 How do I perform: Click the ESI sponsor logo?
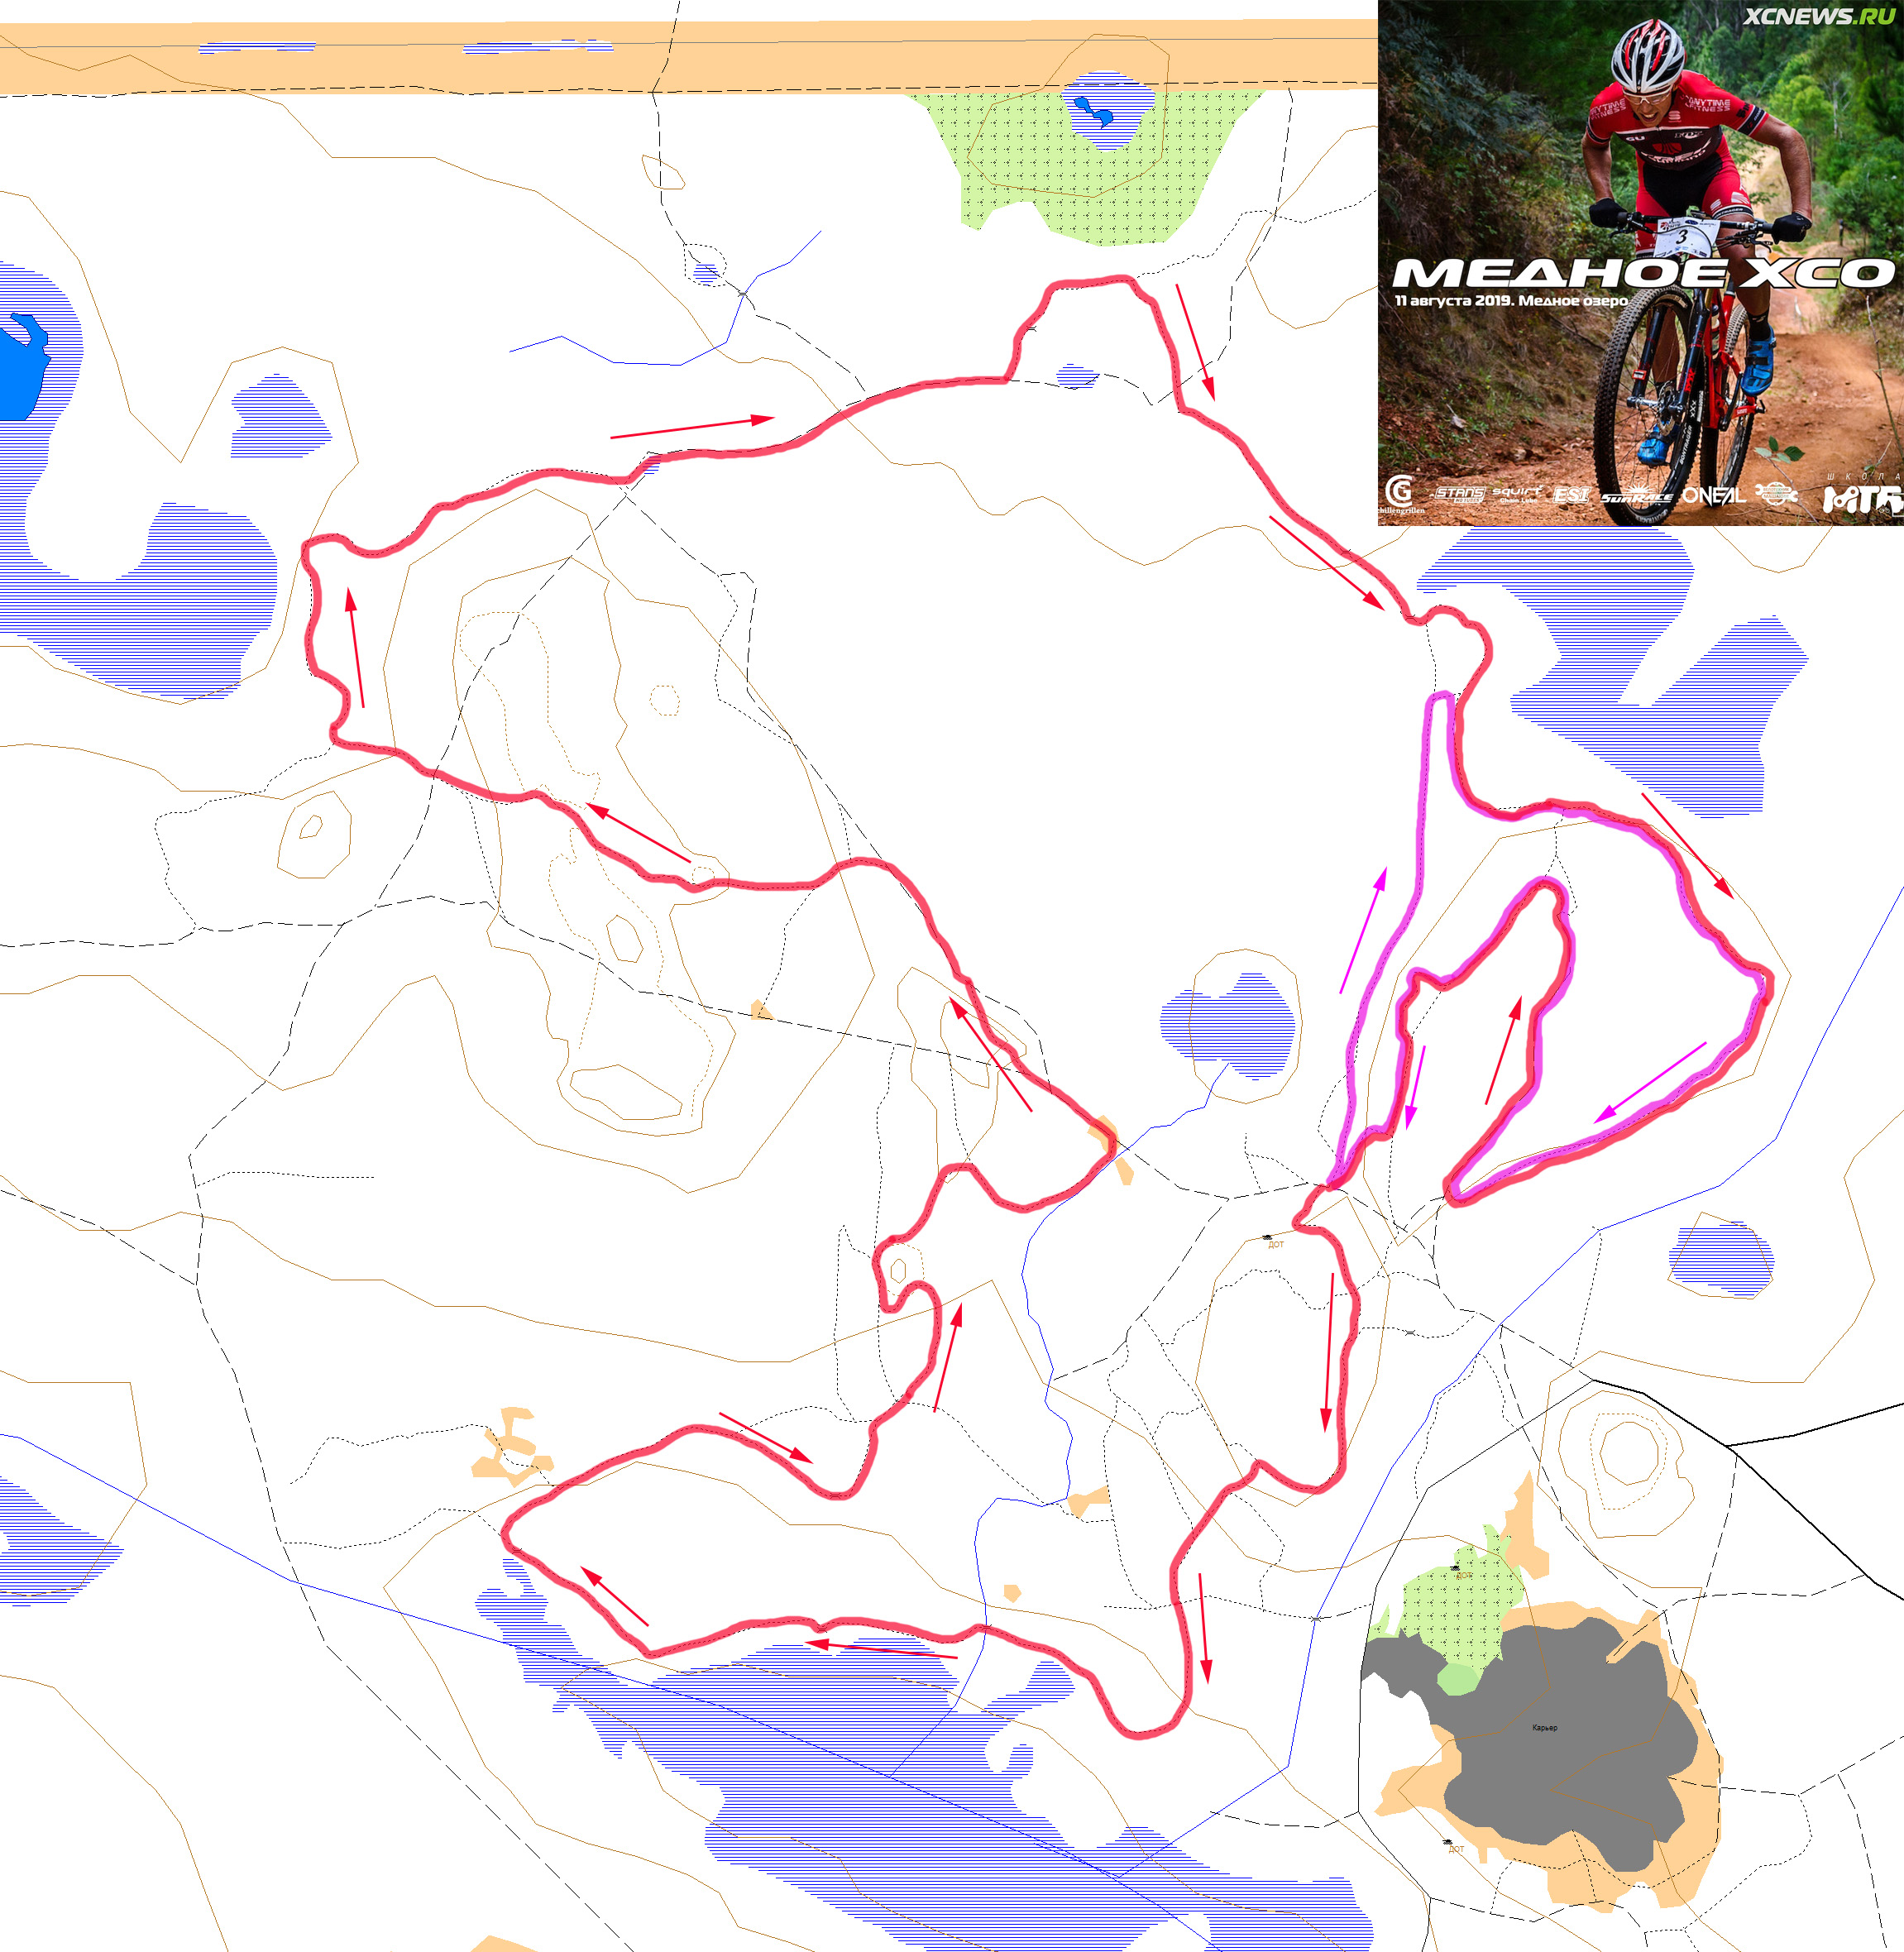tap(1571, 494)
